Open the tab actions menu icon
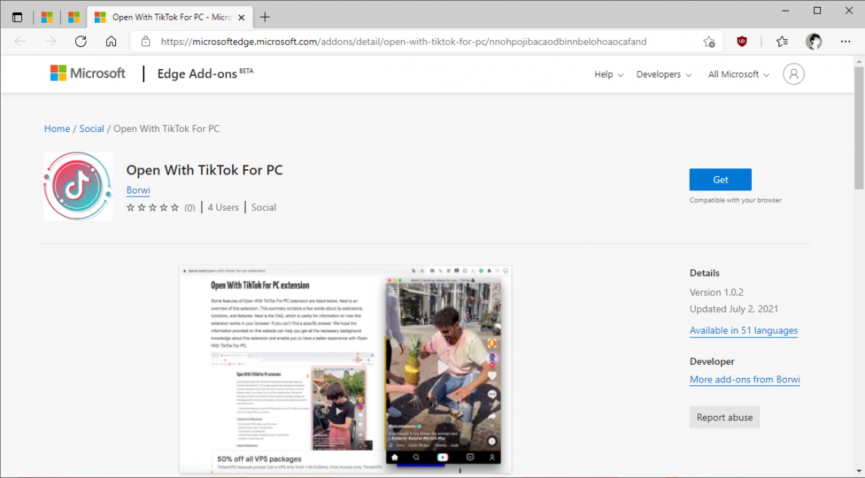865x478 pixels. 17,17
